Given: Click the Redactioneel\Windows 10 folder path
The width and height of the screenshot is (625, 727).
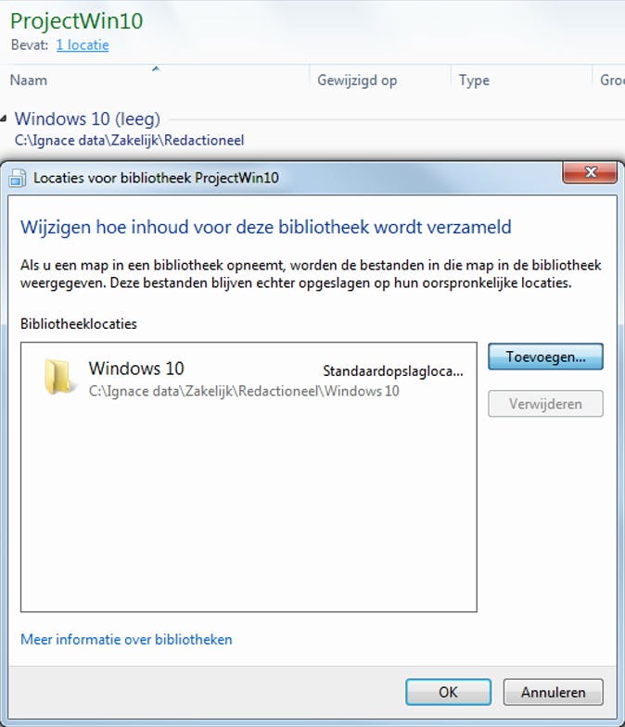Looking at the screenshot, I should (244, 391).
